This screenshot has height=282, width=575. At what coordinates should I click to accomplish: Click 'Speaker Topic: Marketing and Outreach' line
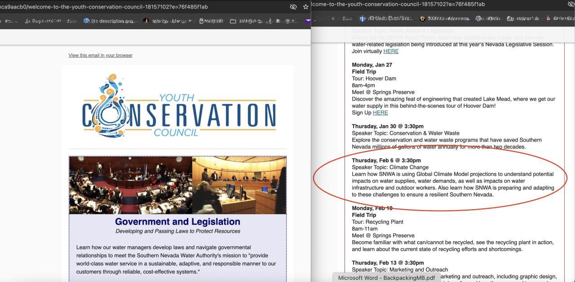coord(400,269)
